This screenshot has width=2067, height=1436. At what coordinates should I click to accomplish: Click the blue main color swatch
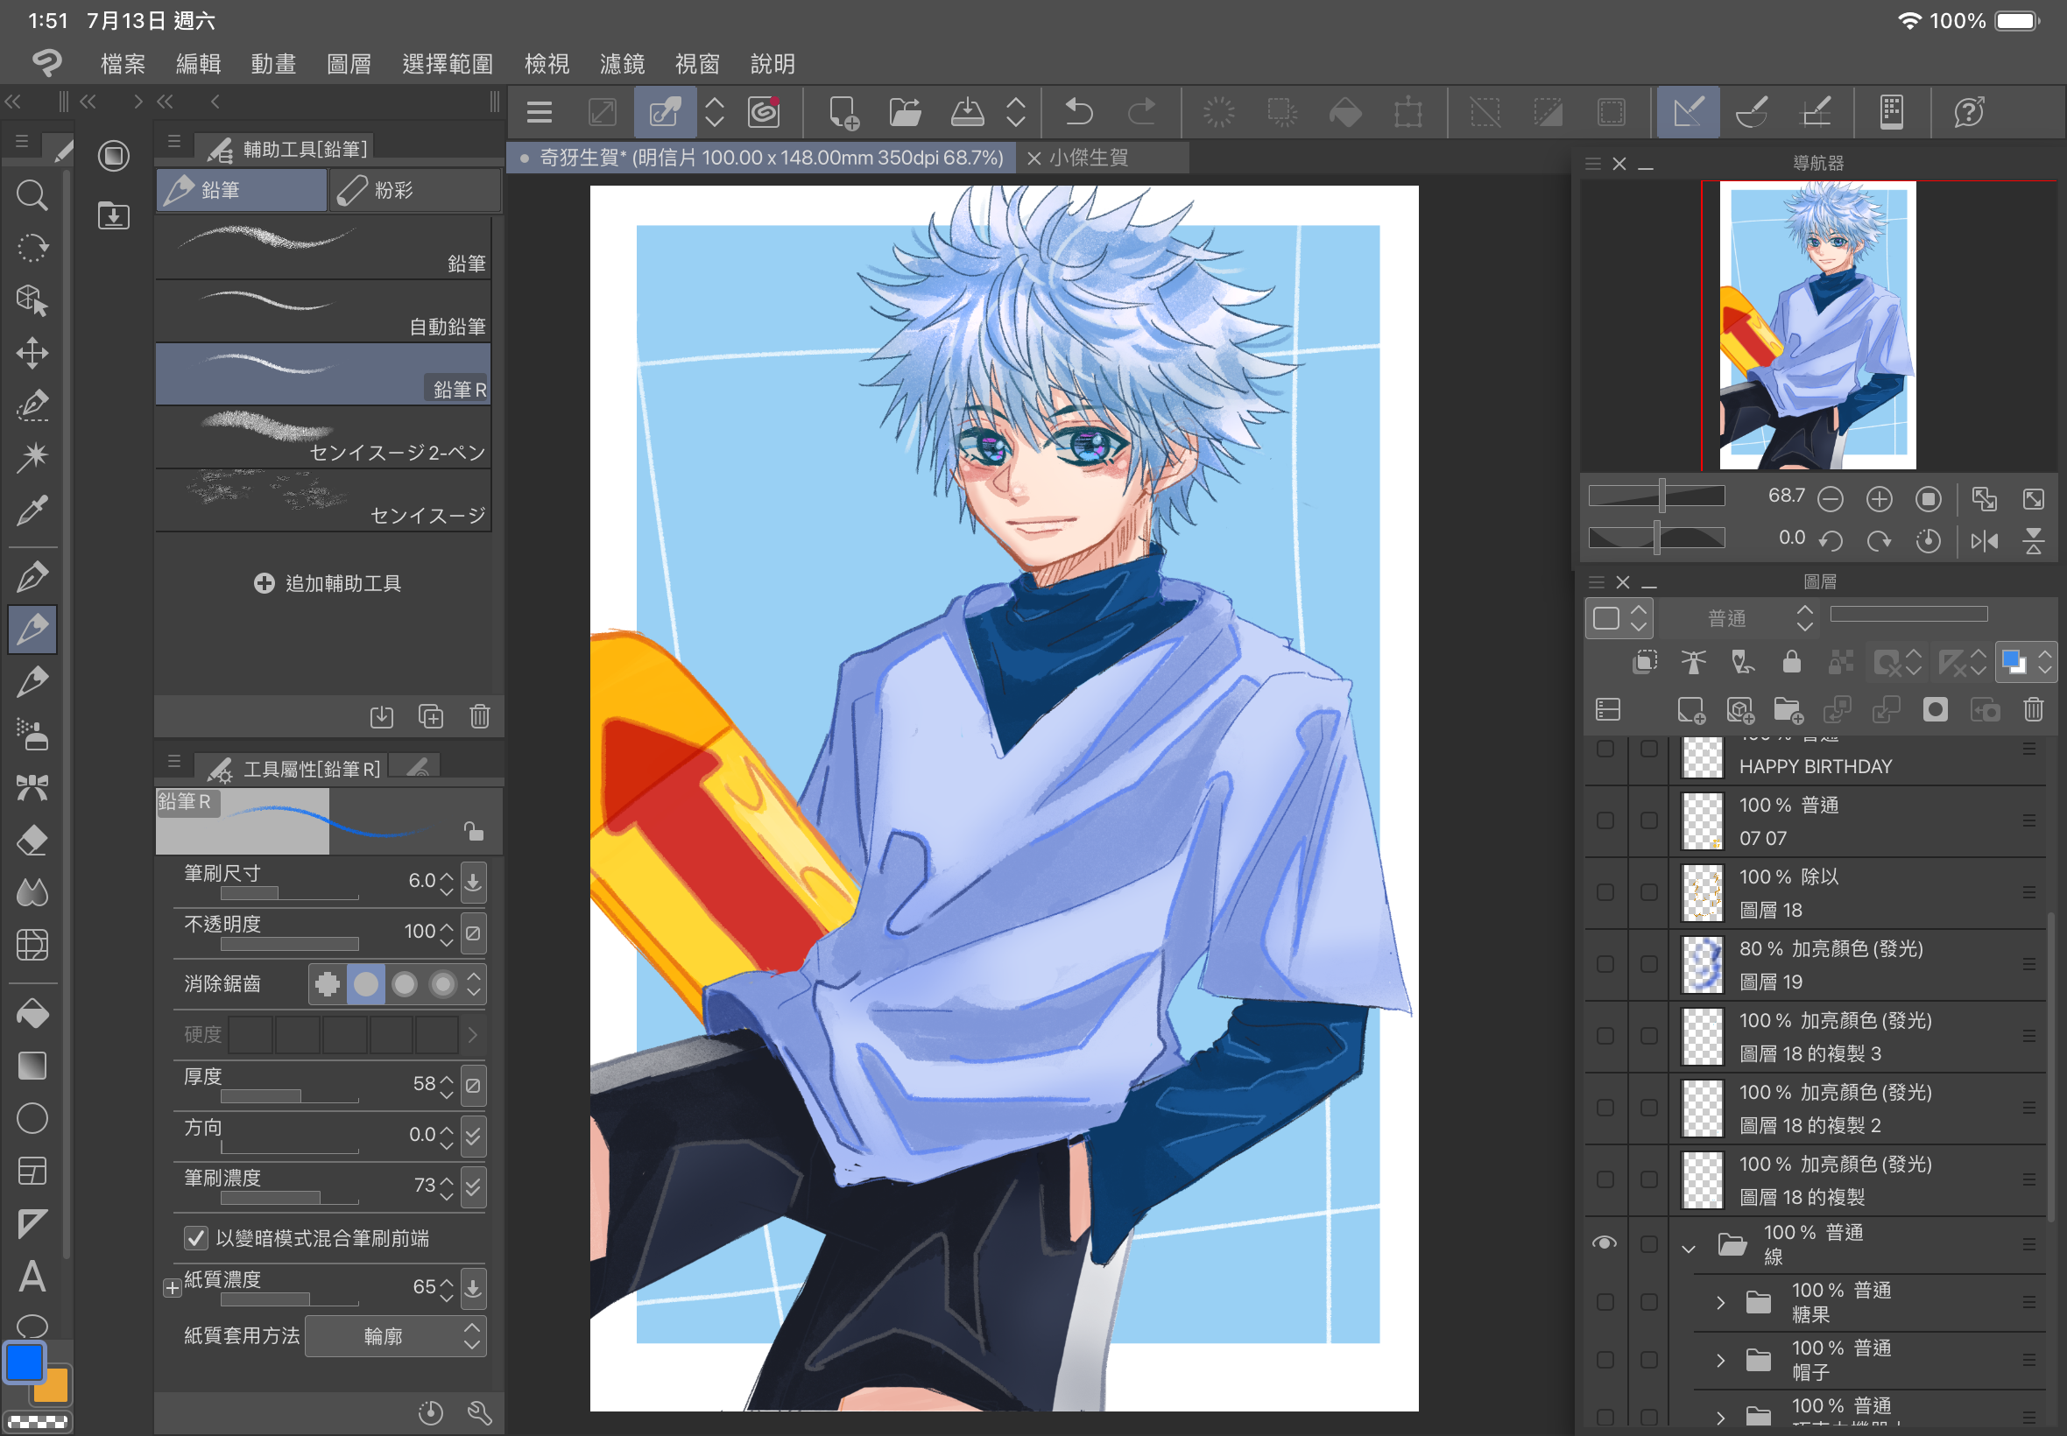click(24, 1362)
